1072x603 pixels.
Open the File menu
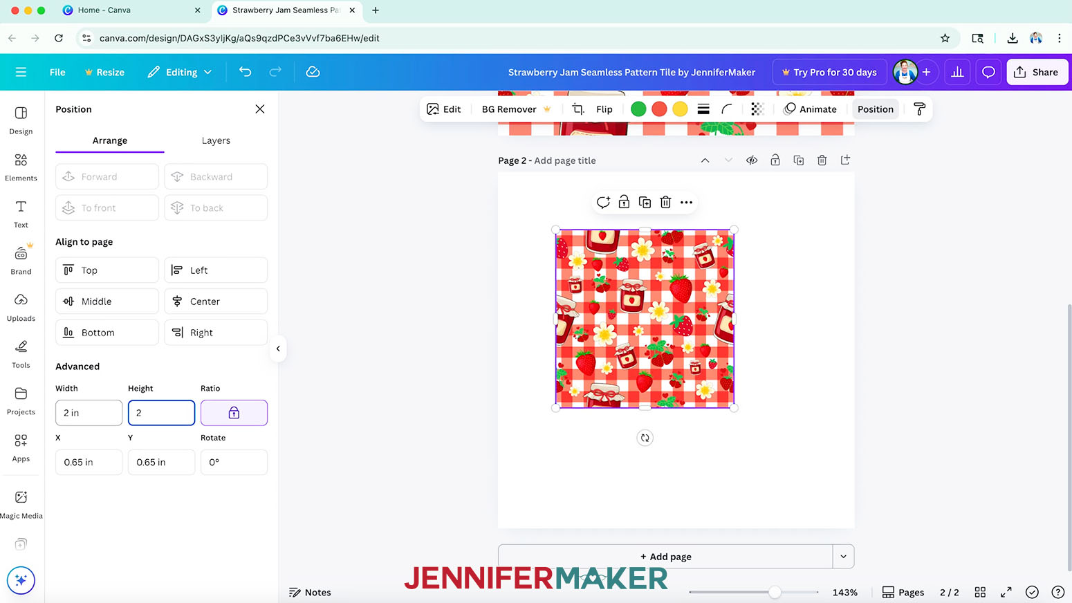57,72
